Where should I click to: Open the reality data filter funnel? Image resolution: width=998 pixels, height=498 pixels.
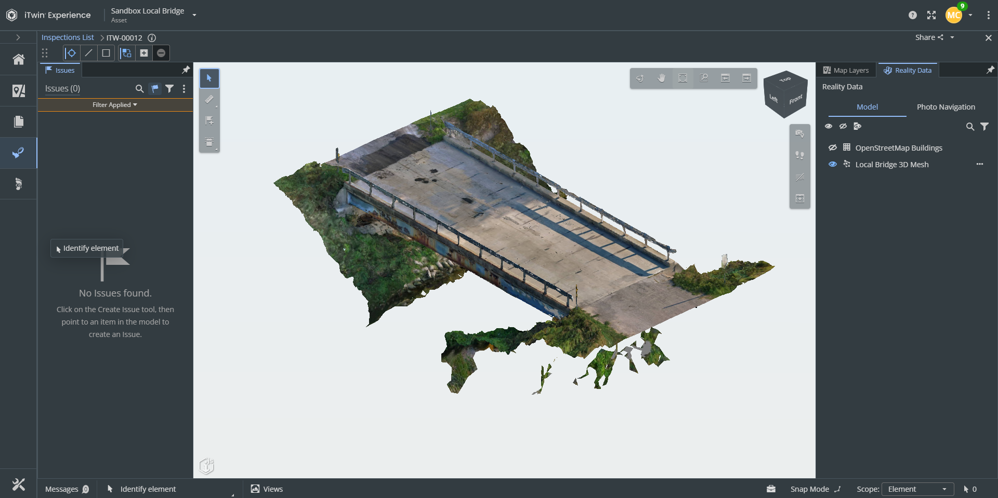coord(984,127)
